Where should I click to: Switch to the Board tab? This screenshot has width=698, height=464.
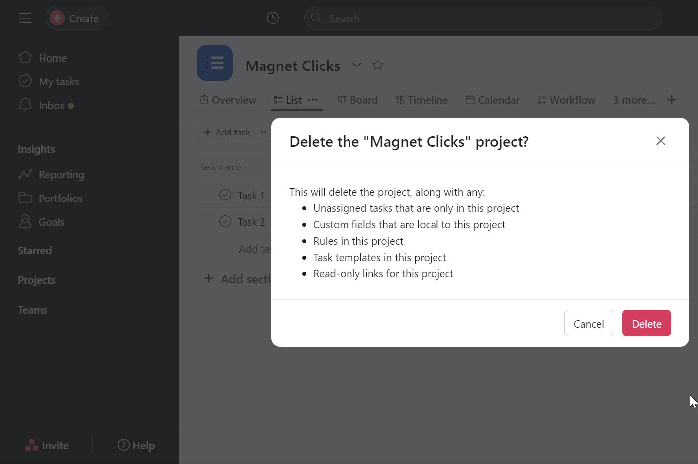(358, 100)
